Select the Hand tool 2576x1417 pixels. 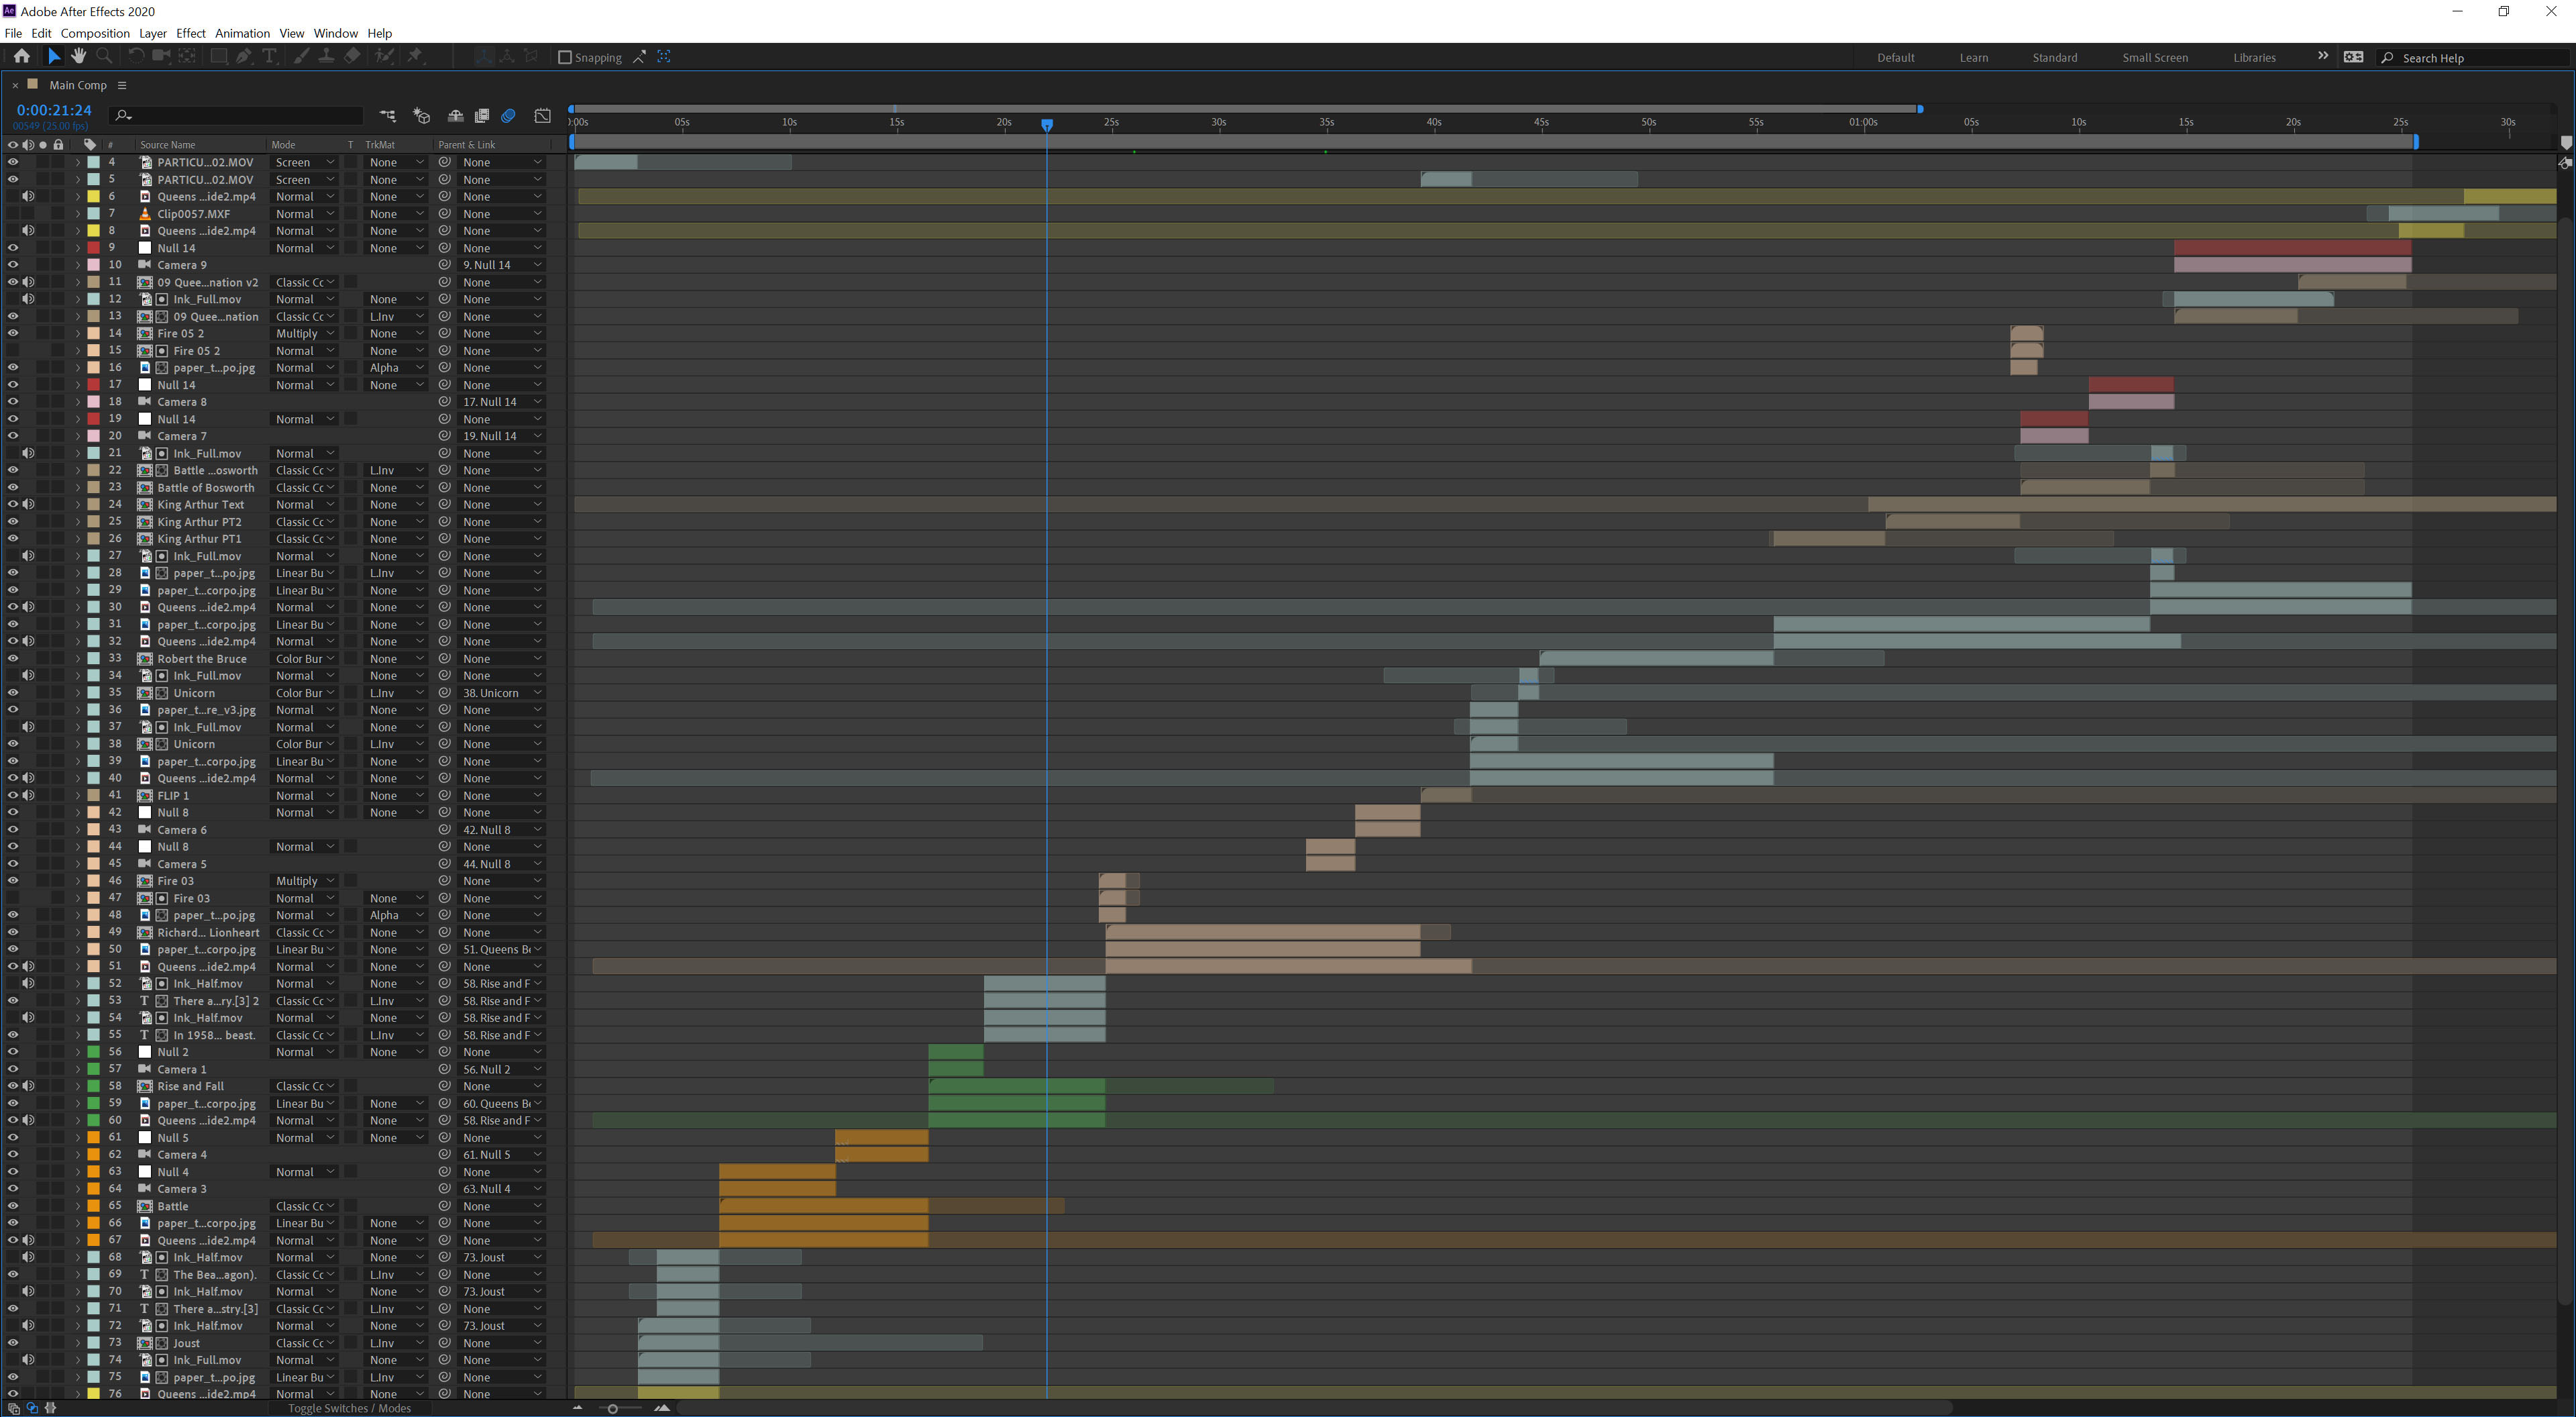click(78, 57)
